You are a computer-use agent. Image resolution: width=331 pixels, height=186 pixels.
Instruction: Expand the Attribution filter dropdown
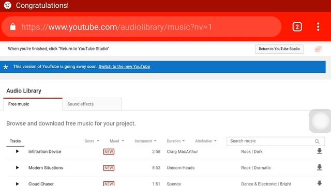(x=206, y=141)
